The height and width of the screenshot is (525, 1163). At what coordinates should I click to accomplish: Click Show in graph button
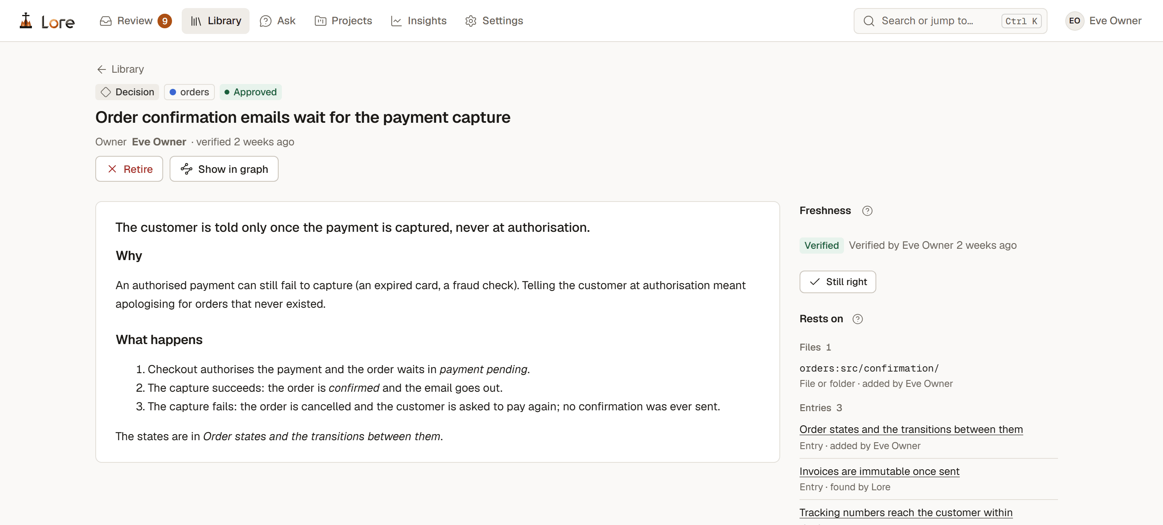click(x=224, y=169)
